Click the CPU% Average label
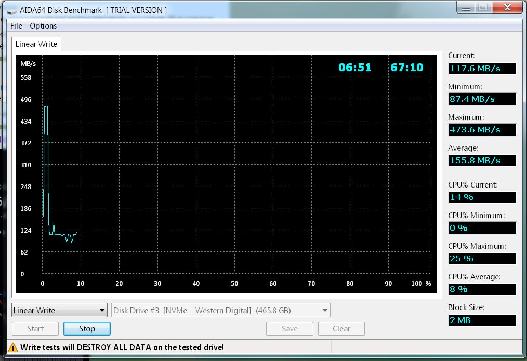 tap(474, 277)
